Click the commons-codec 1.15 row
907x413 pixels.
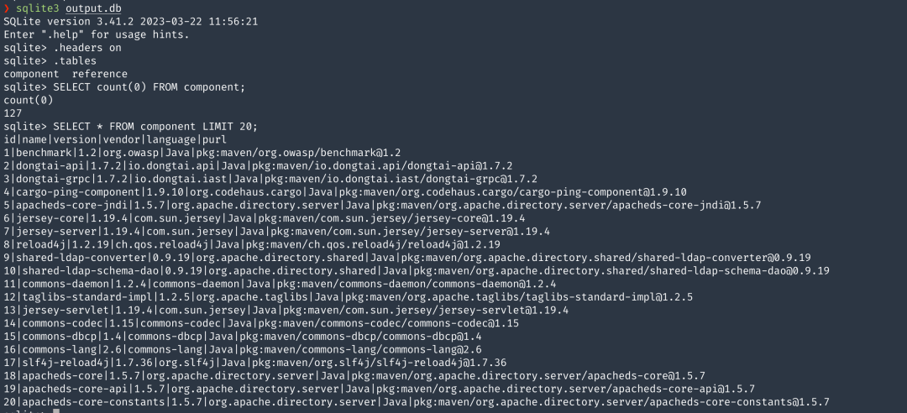tap(260, 323)
